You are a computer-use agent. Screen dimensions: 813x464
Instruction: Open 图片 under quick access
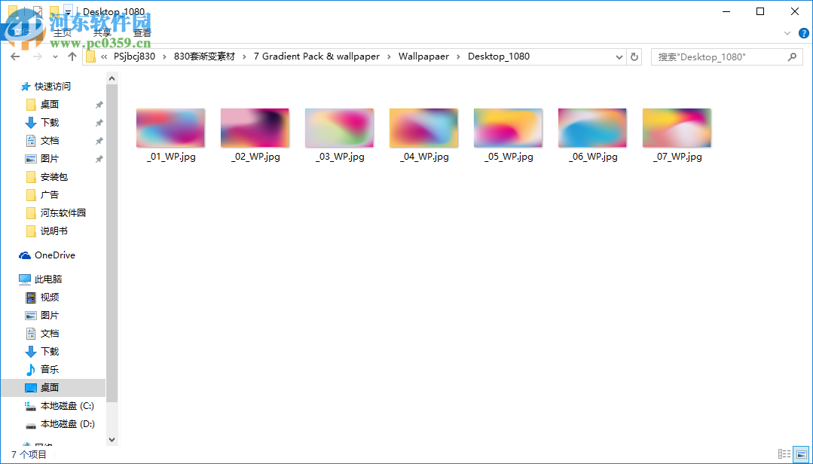(x=49, y=159)
